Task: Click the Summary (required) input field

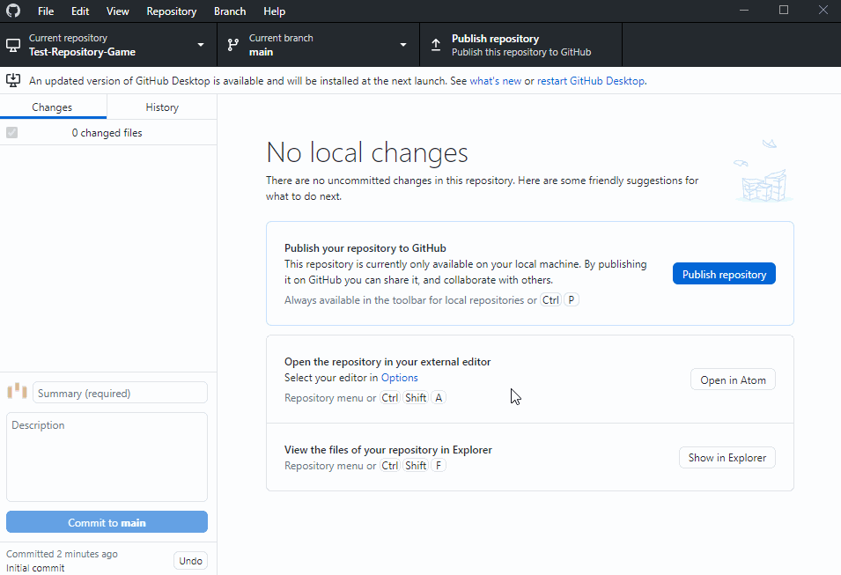Action: coord(120,393)
